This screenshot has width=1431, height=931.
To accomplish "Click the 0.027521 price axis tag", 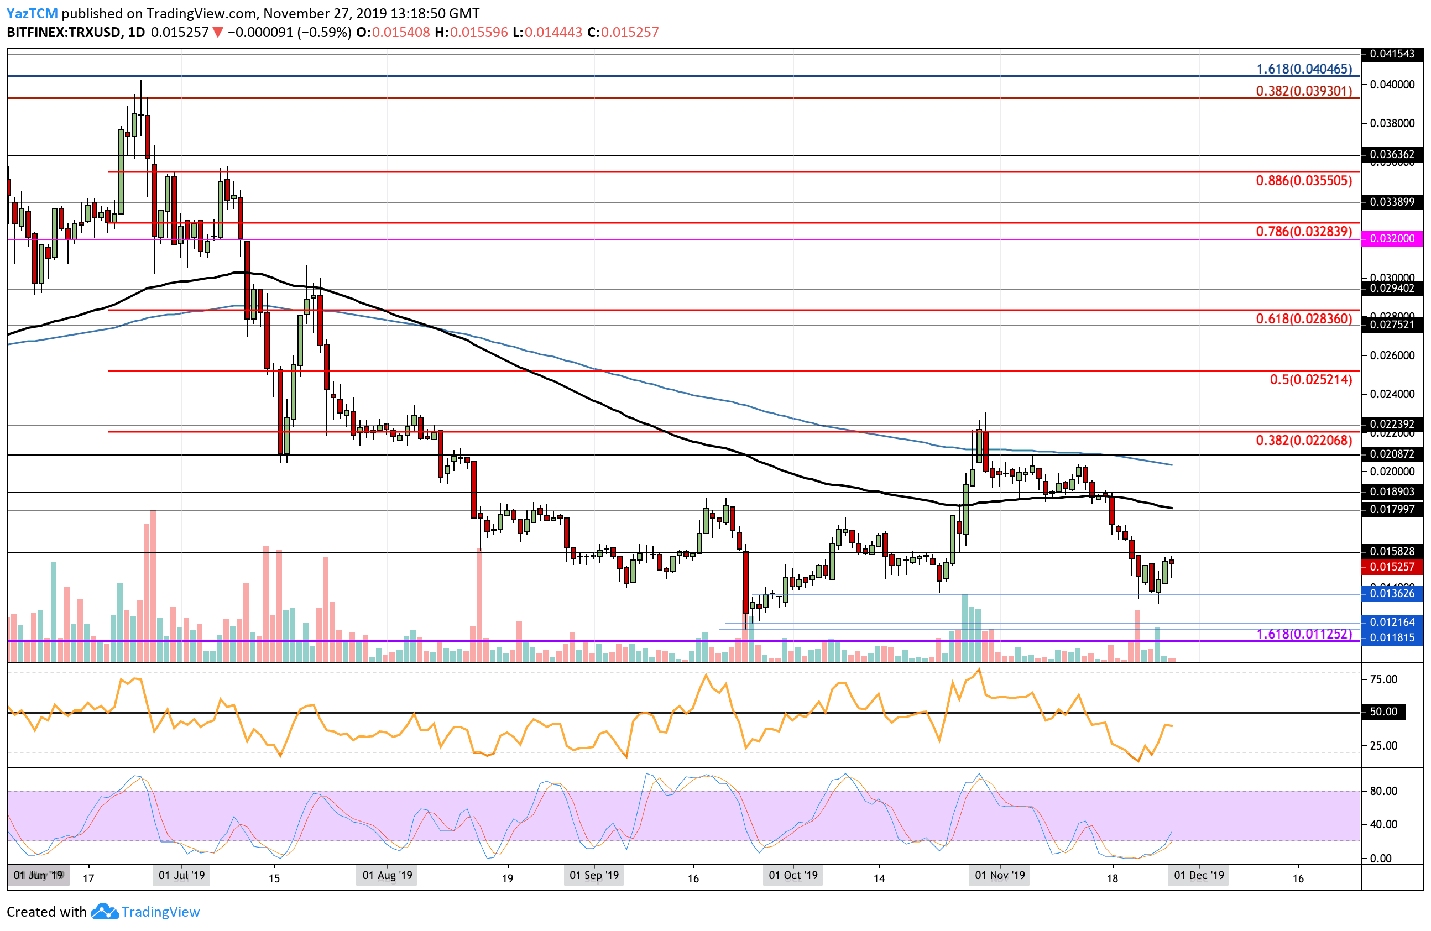I will coord(1392,325).
